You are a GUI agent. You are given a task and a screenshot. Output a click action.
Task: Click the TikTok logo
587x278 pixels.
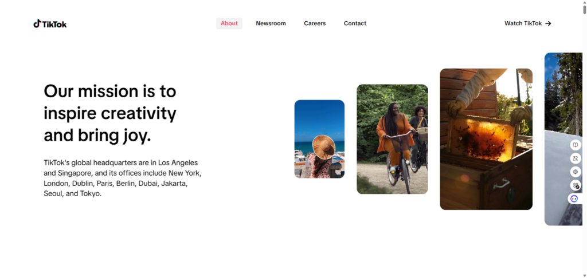[x=50, y=24]
